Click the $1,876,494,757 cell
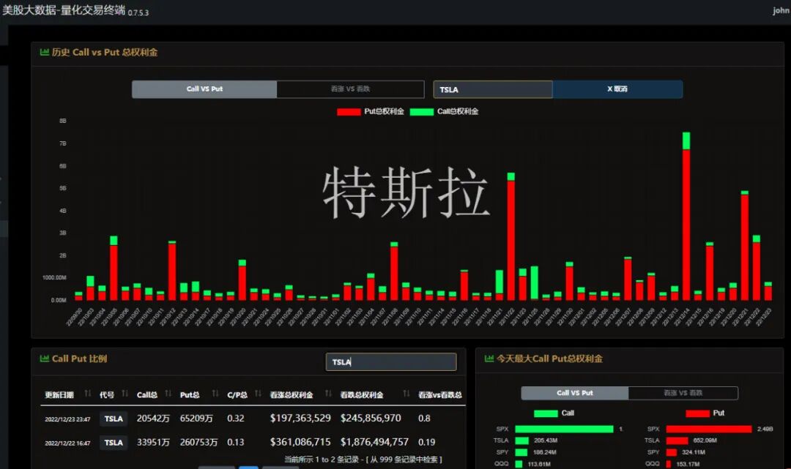The image size is (791, 469). (x=374, y=442)
